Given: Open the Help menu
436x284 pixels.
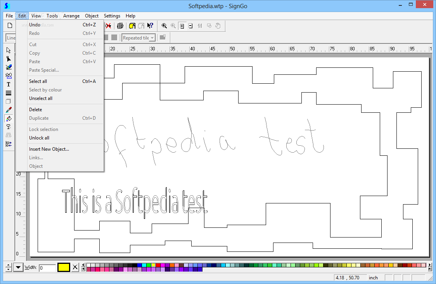Looking at the screenshot, I should tap(130, 16).
